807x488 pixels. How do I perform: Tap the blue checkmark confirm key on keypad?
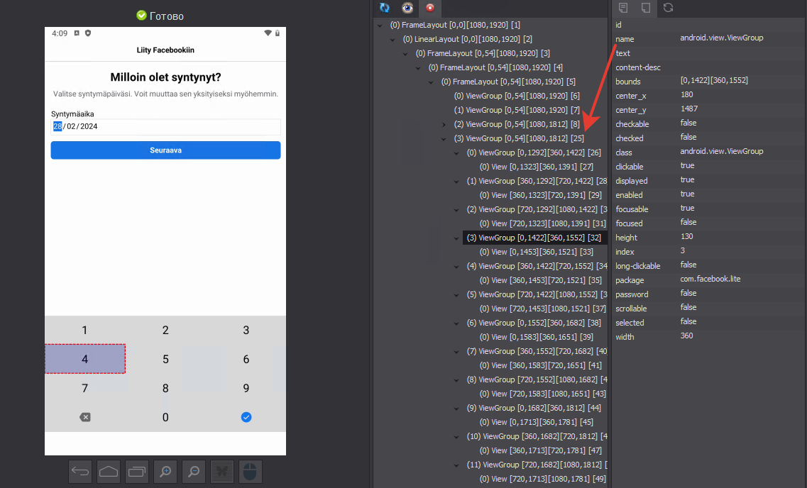tap(246, 417)
